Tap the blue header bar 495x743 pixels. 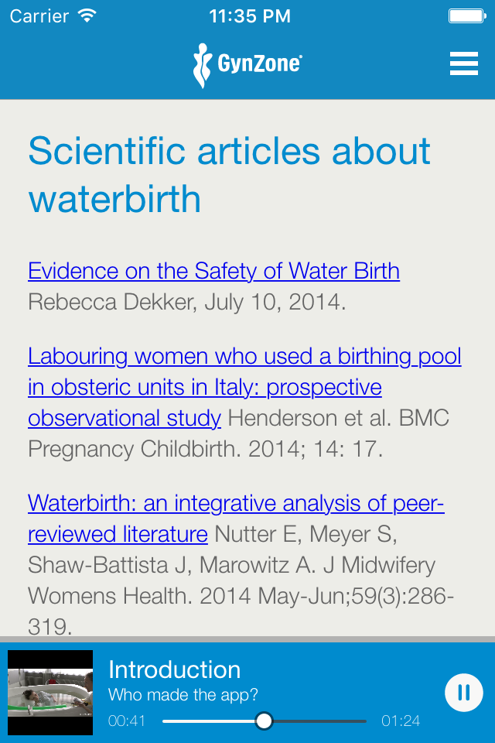click(116, 63)
